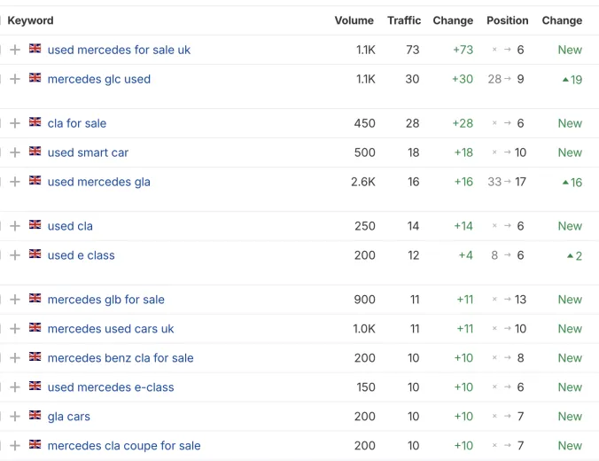
Task: Click the 28→9 position change for 'mercedes glc used'
Action: point(506,79)
